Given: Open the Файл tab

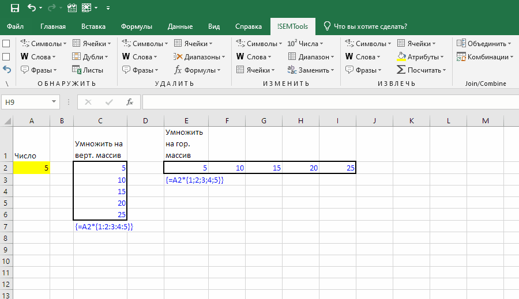Looking at the screenshot, I should click(x=15, y=27).
